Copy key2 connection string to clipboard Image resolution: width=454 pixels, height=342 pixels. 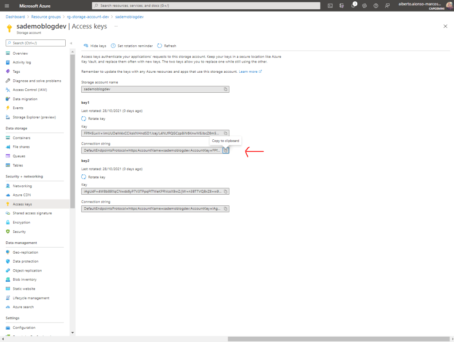pyautogui.click(x=225, y=208)
